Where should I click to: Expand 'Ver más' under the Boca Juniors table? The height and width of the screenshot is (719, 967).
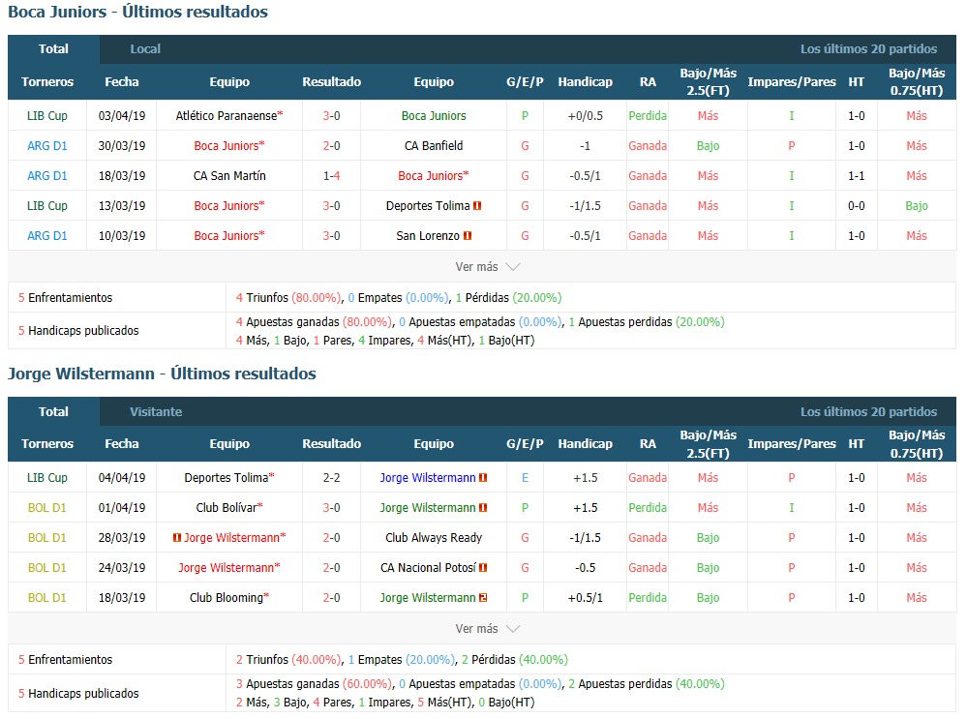click(x=487, y=266)
